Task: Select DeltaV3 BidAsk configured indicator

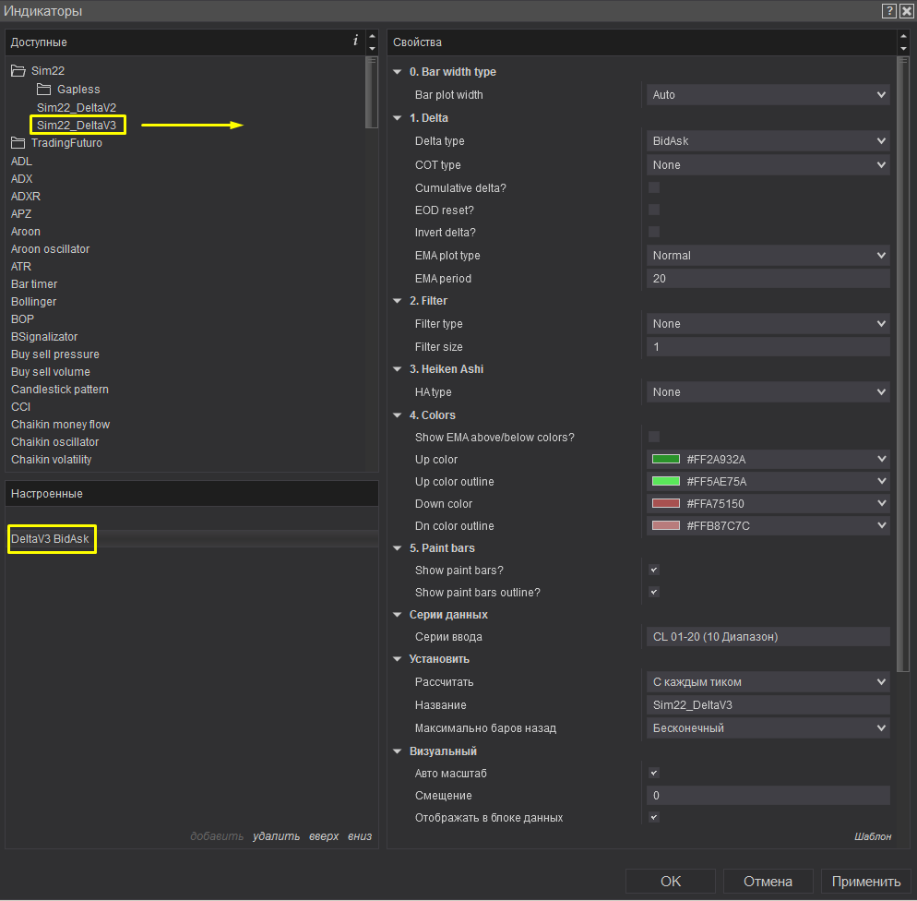Action: pyautogui.click(x=52, y=539)
